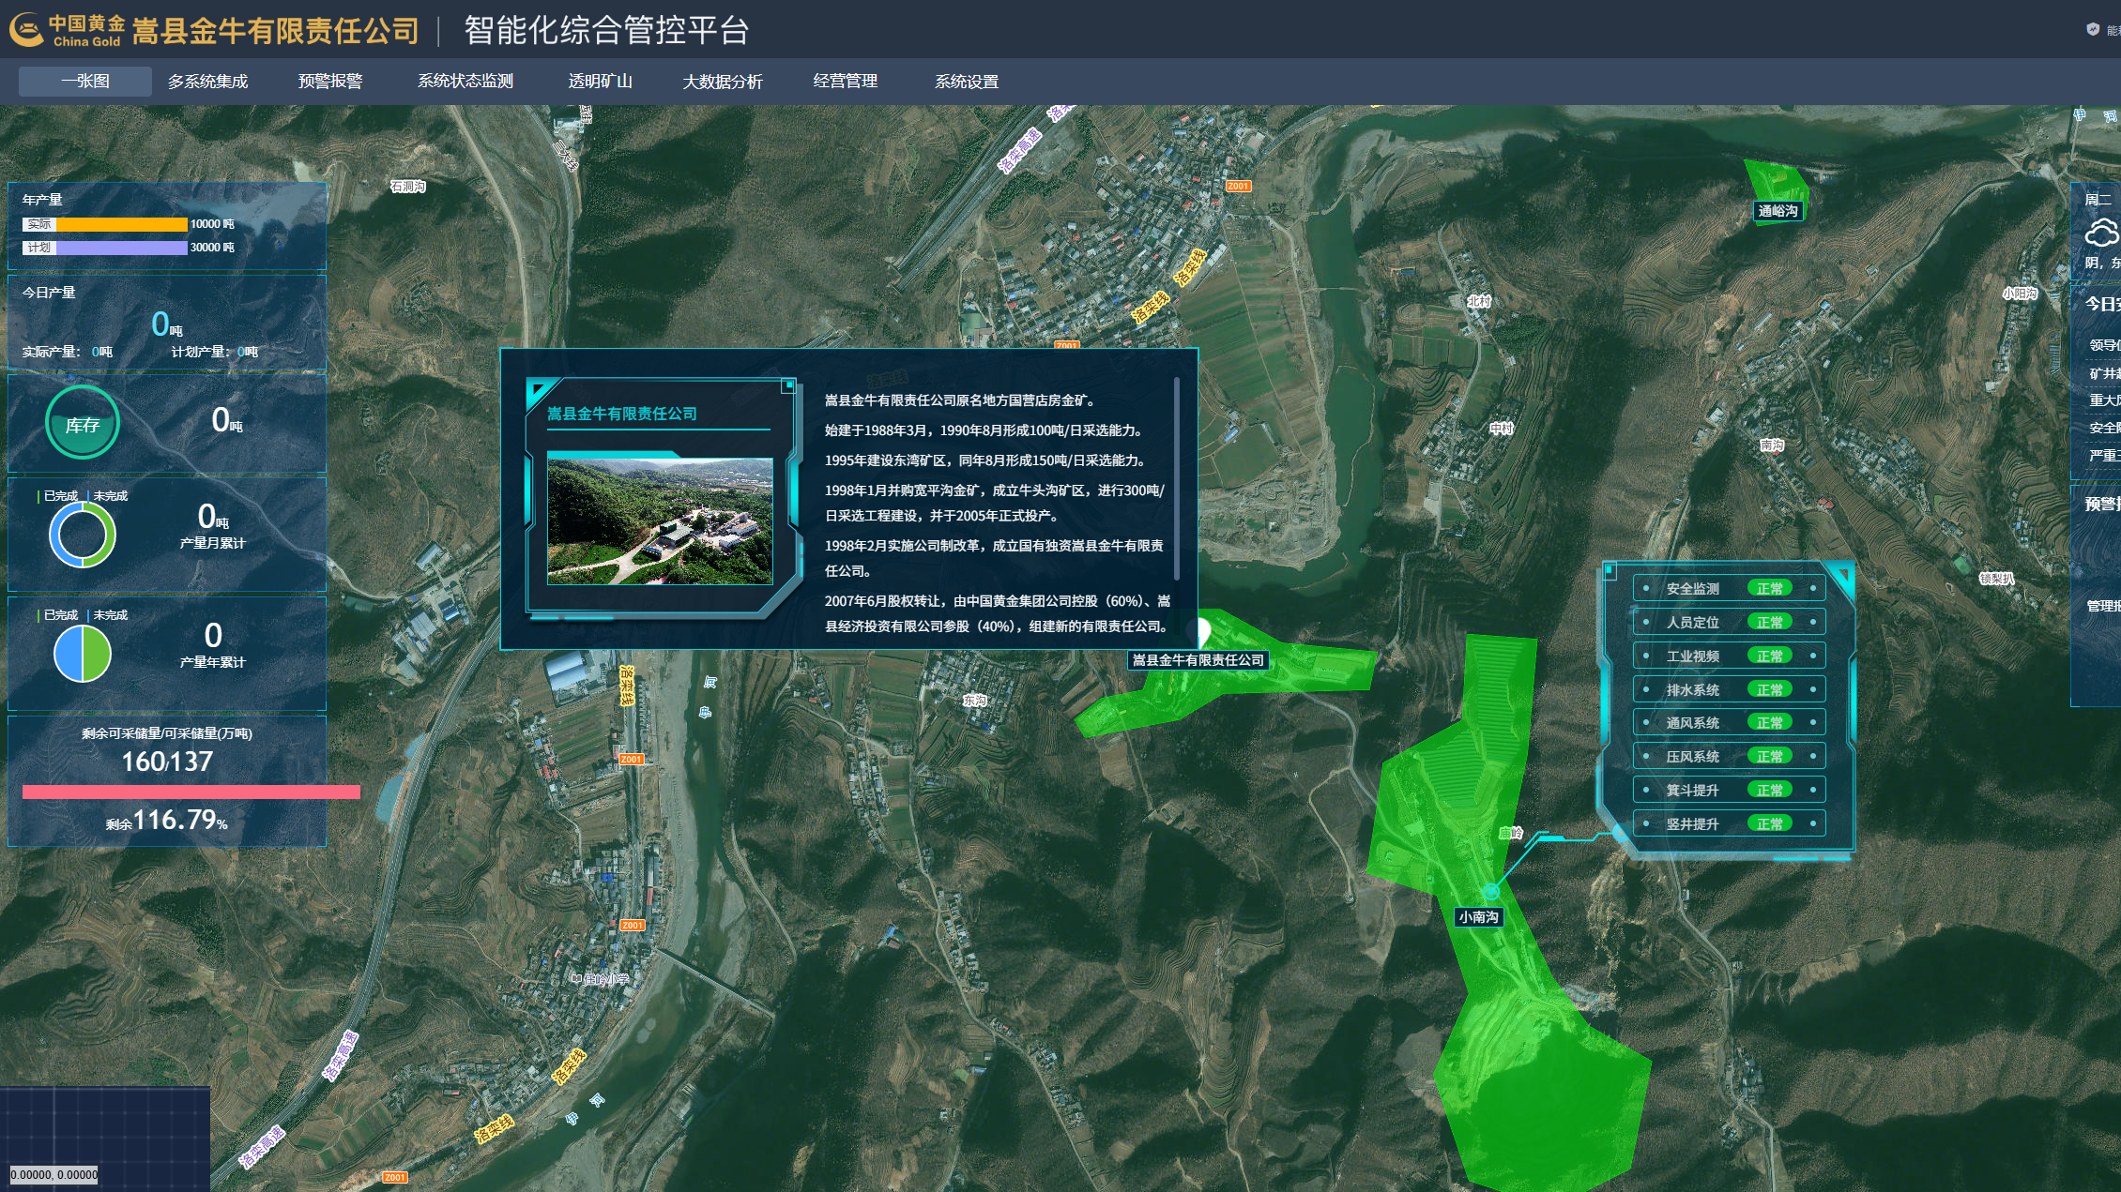Image resolution: width=2121 pixels, height=1192 pixels.
Task: Click the 工业视频 status row label
Action: pyautogui.click(x=1692, y=656)
